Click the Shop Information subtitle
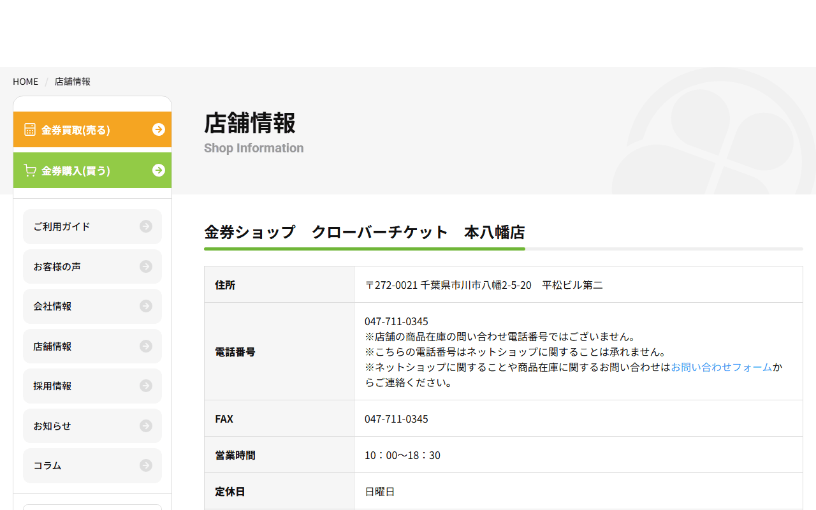Image resolution: width=816 pixels, height=510 pixels. 254,148
